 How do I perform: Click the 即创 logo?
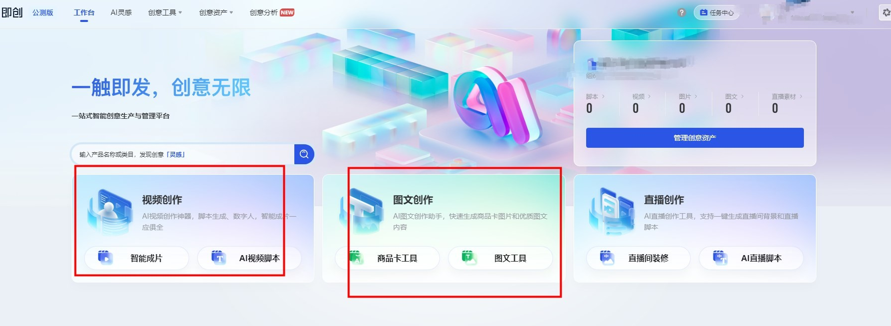click(x=12, y=12)
